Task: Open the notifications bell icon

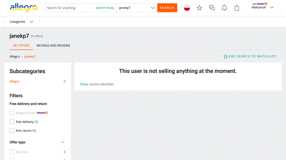Action: 224,8
